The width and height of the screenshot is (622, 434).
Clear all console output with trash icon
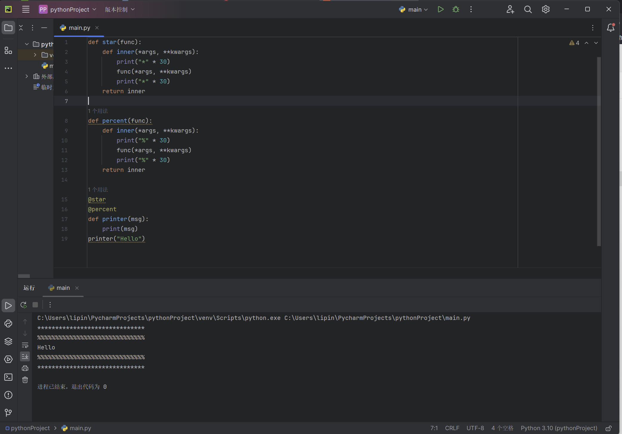tap(25, 380)
